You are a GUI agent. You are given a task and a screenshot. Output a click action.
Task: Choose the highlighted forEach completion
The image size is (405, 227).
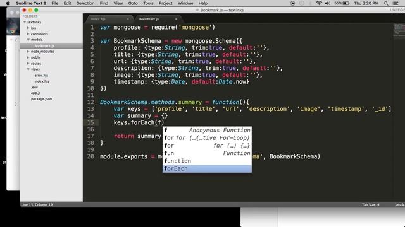(x=207, y=169)
